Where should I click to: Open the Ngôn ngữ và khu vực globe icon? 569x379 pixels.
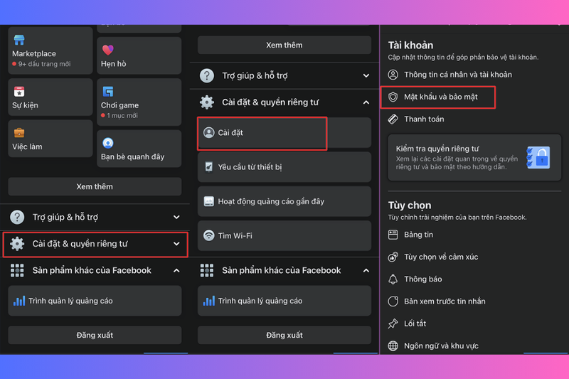[x=393, y=346]
